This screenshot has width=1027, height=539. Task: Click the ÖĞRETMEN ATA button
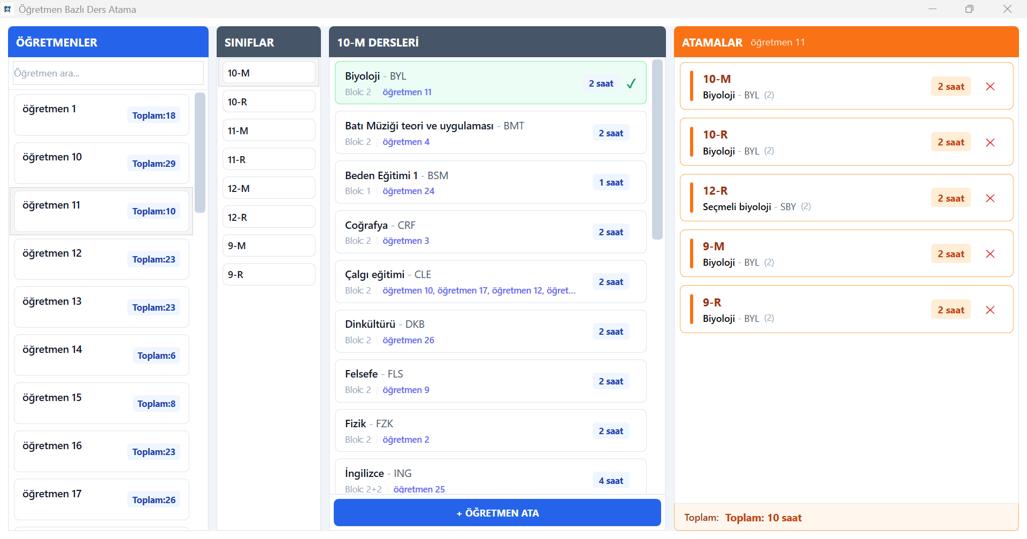[497, 513]
